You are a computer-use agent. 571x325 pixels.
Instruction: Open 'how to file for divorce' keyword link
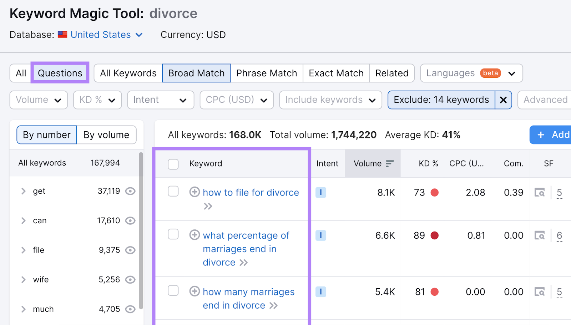point(251,193)
